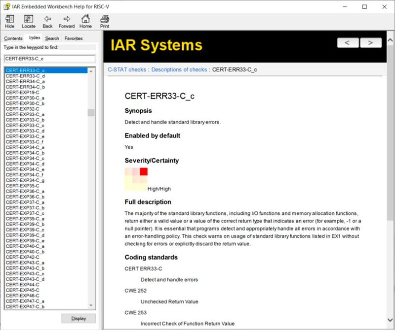Maximize the help window

364,7
